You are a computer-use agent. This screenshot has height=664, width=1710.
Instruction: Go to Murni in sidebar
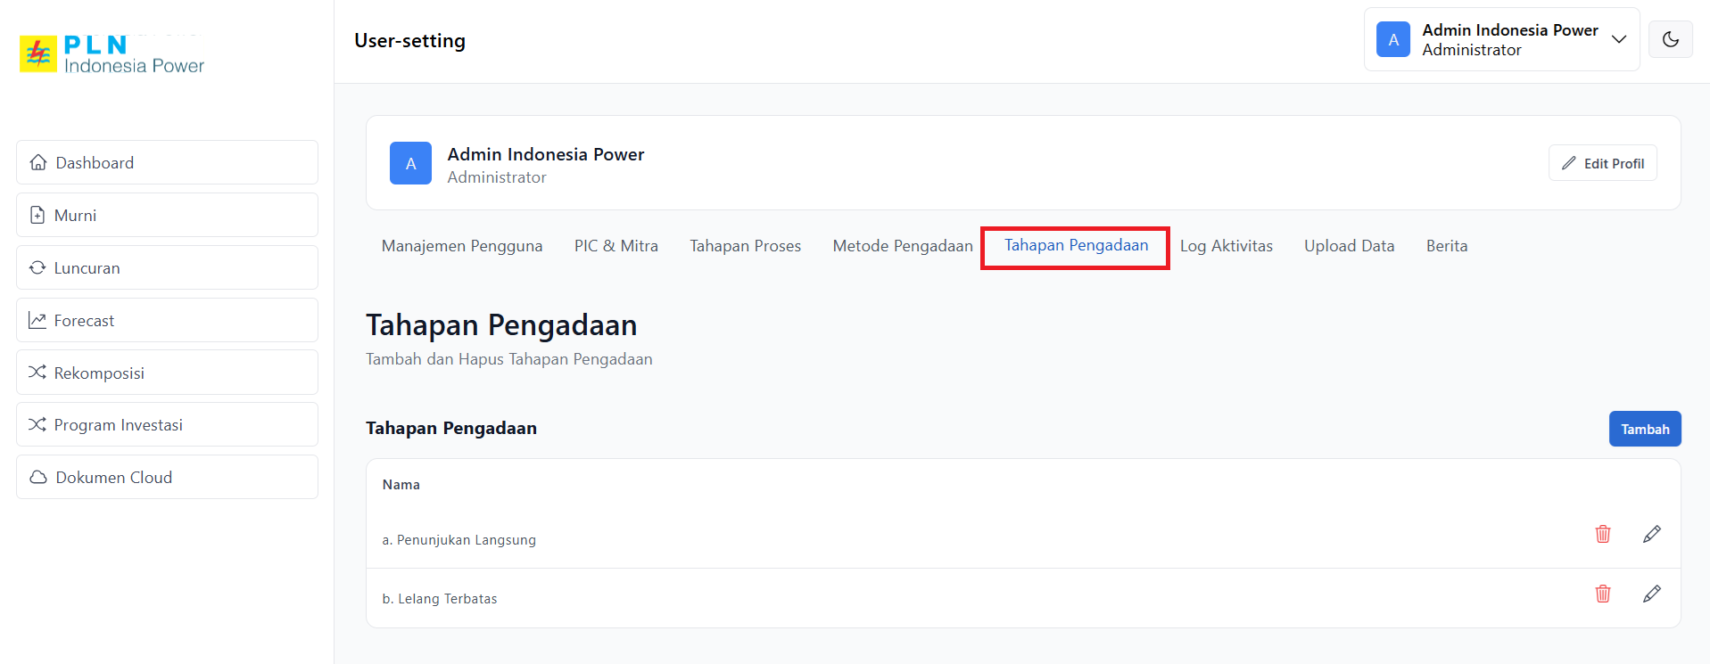pyautogui.click(x=167, y=215)
